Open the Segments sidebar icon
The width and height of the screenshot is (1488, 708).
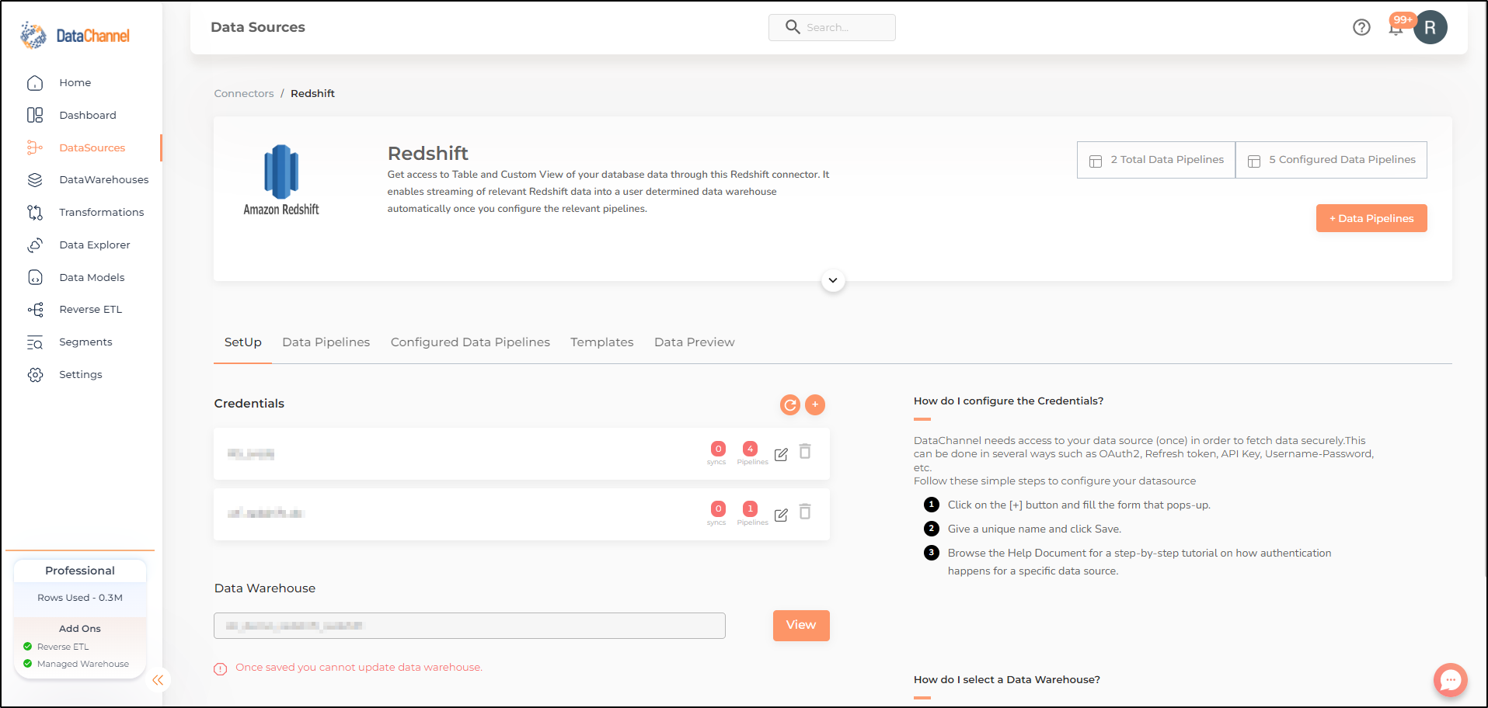coord(35,342)
